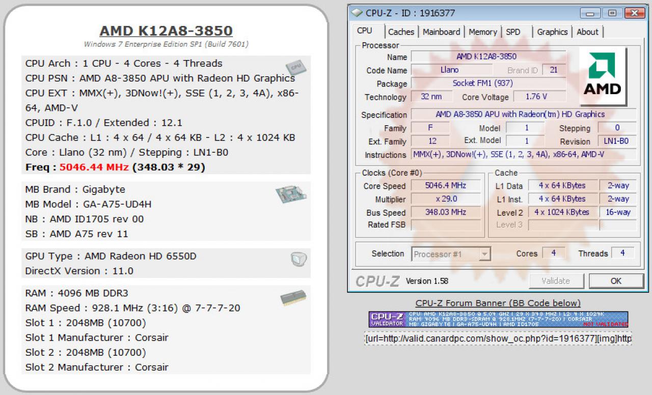652x395 pixels.
Task: Click the CPU PSN line
Action: (x=160, y=78)
